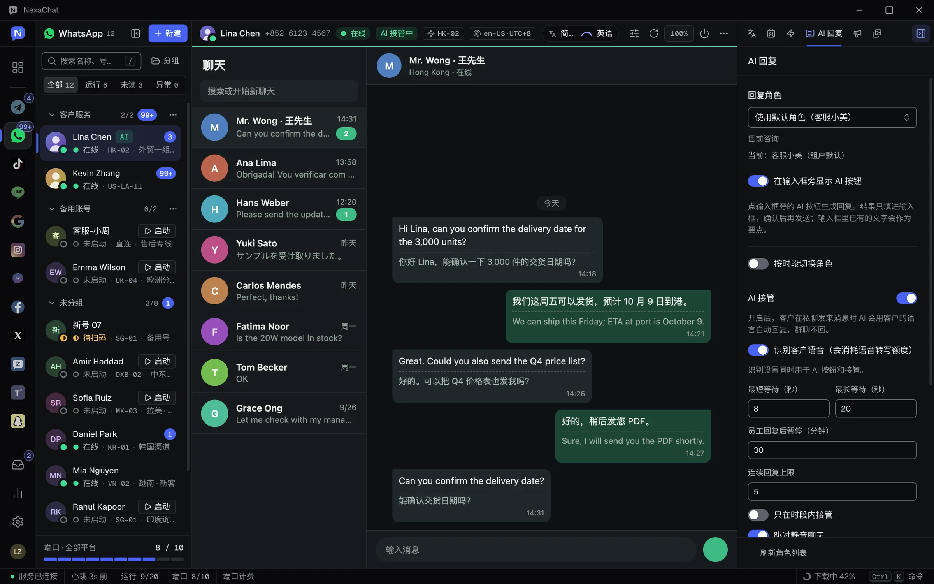
Task: Open the translation language selector 简… 英语
Action: coord(580,33)
